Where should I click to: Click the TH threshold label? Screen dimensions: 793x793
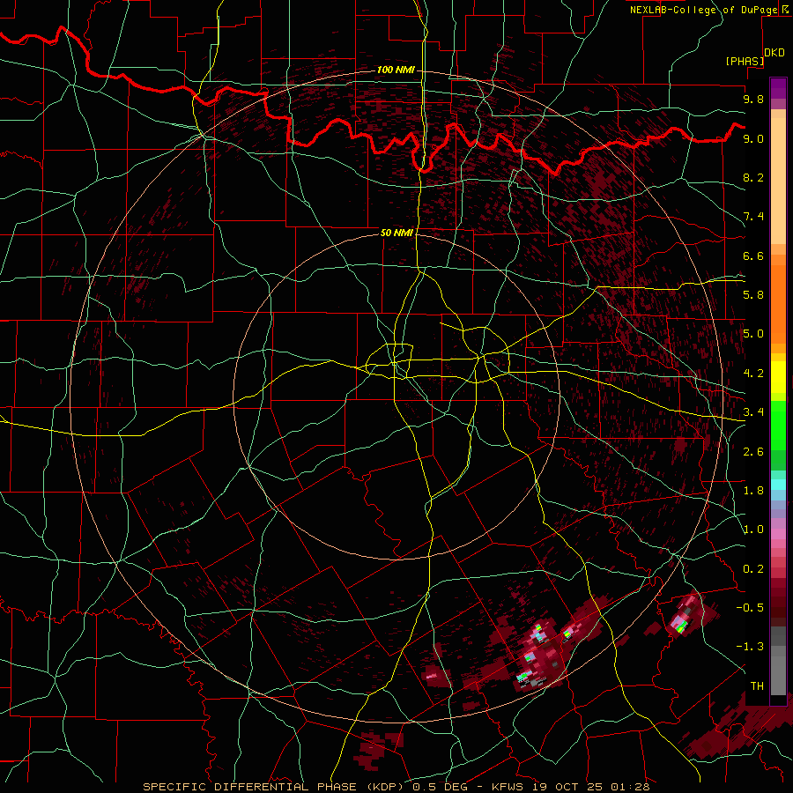pyautogui.click(x=757, y=686)
